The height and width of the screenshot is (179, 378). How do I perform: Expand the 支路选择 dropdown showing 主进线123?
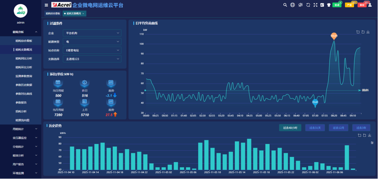pyautogui.click(x=92, y=59)
